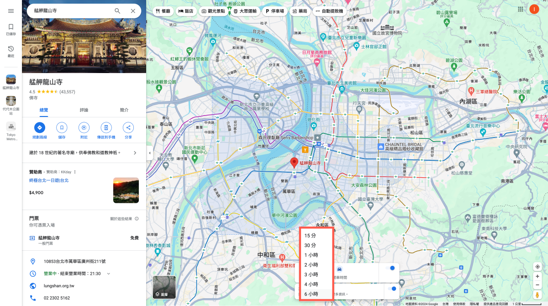Viewport: 548px width, 306px height.
Task: Click the search magnifier icon
Action: pos(117,11)
